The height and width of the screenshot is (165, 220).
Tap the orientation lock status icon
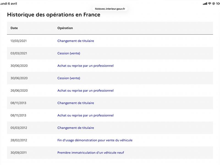(x=214, y=4)
